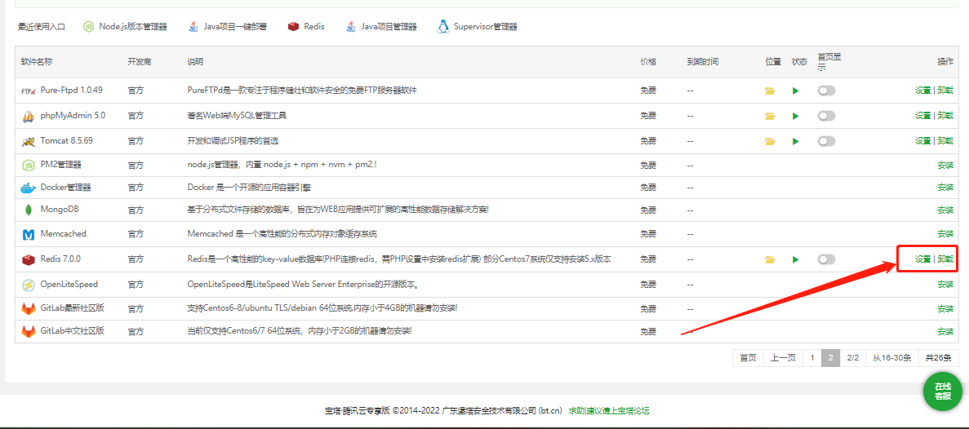
Task: Click the phpMyAdmin running status play icon
Action: [x=796, y=116]
